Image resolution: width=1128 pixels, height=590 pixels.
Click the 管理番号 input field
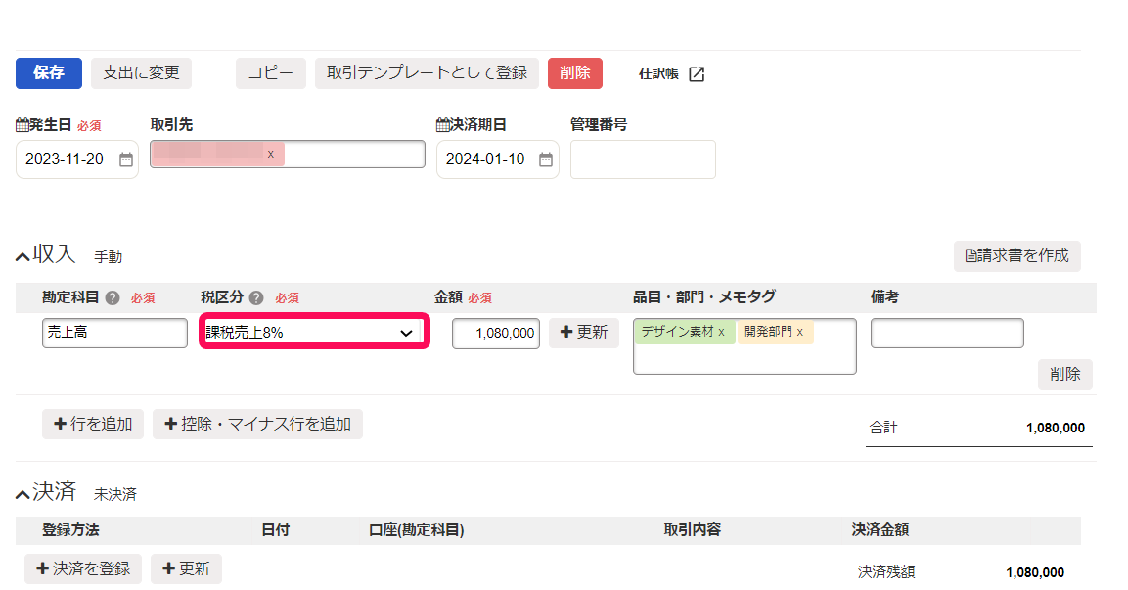coord(643,159)
